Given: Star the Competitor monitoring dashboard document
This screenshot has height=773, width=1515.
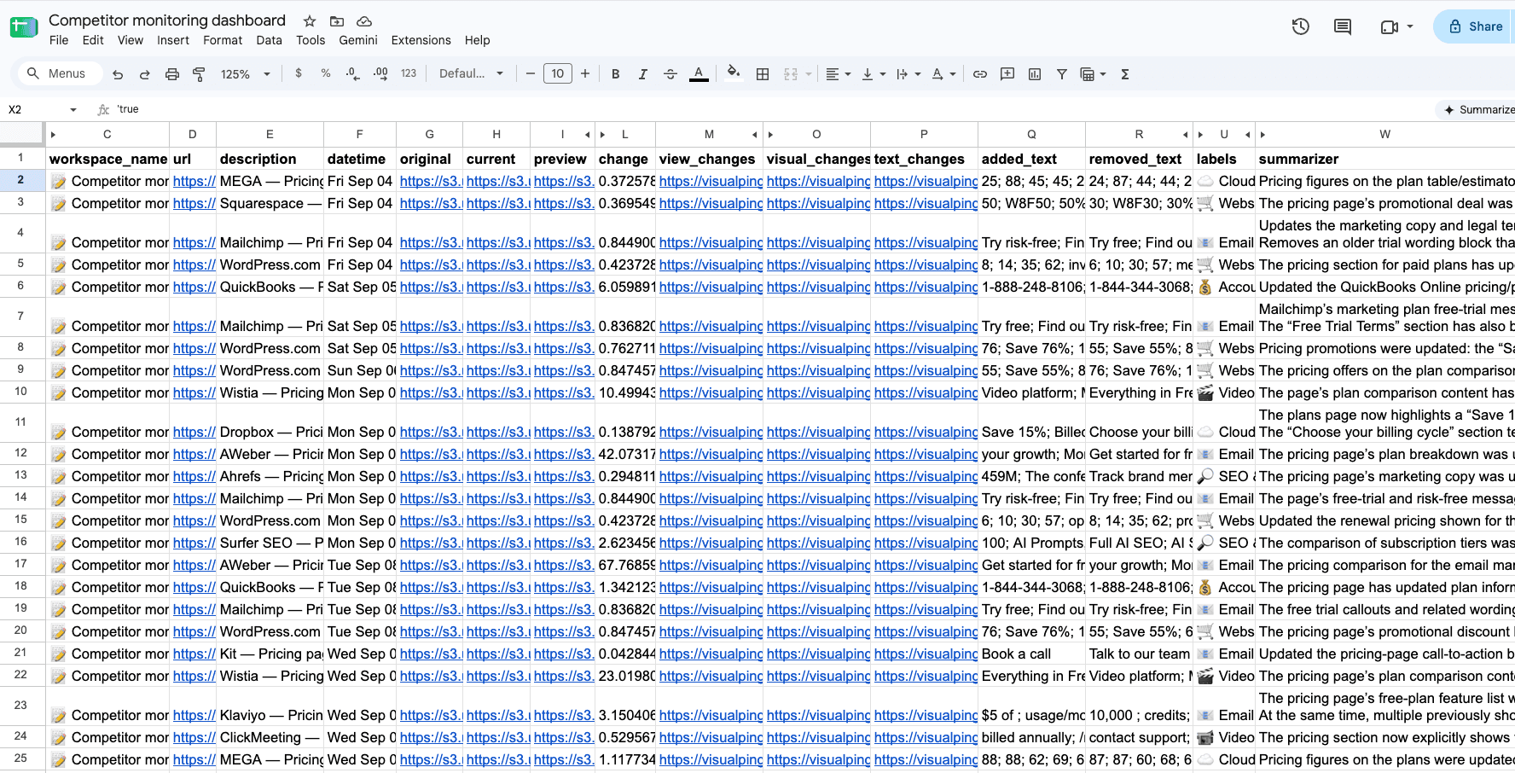Looking at the screenshot, I should 310,21.
